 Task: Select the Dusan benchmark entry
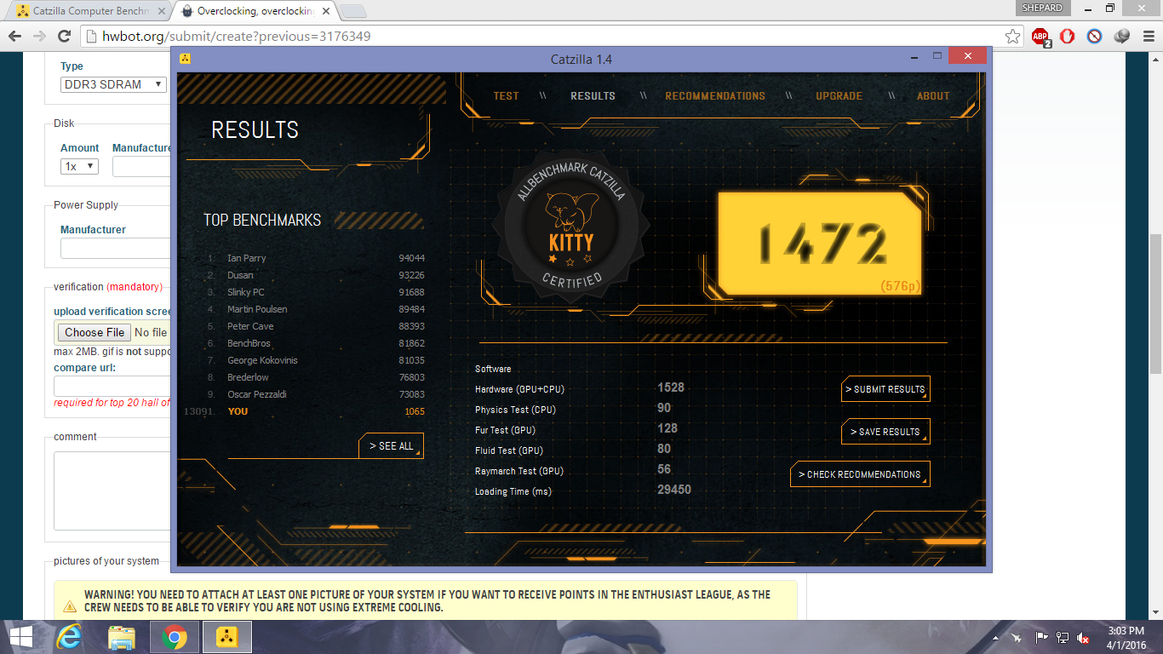[x=315, y=275]
